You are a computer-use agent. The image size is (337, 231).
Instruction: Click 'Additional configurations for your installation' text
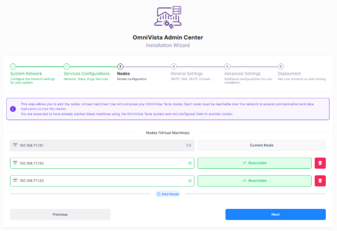(248, 81)
